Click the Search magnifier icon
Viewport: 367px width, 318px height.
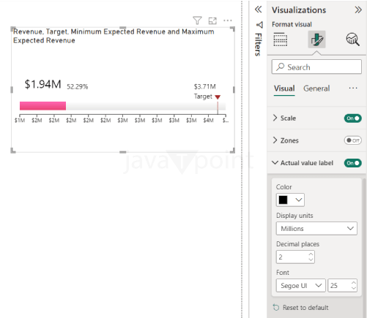[281, 67]
